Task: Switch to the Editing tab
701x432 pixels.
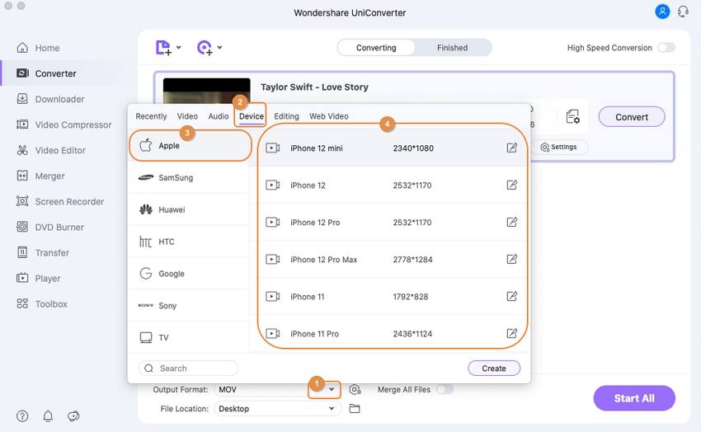Action: pyautogui.click(x=286, y=116)
